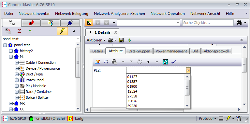Expand the Patch Panel node
Viewport: 250px width, 124px height.
[17, 80]
